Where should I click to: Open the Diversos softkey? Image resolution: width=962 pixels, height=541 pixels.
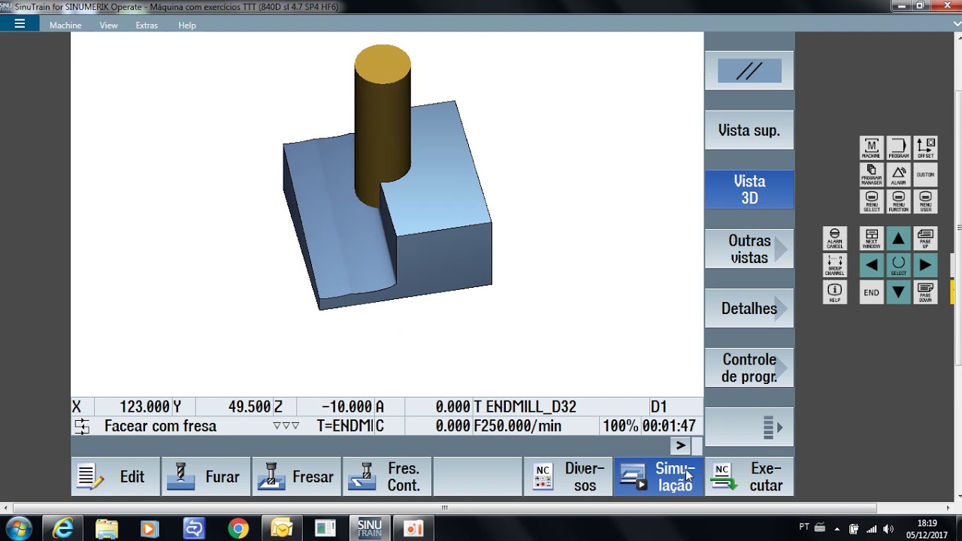(x=568, y=476)
